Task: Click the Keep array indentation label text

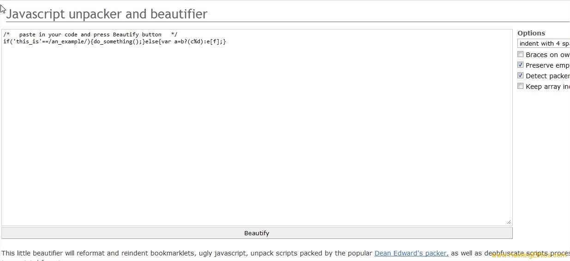Action: 548,87
